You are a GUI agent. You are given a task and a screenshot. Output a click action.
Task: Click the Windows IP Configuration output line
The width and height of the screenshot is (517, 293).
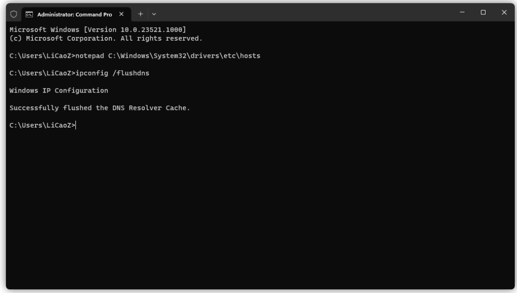pyautogui.click(x=59, y=91)
